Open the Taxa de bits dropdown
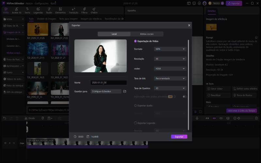Screen dimensions: 261x163 [x=170, y=78]
